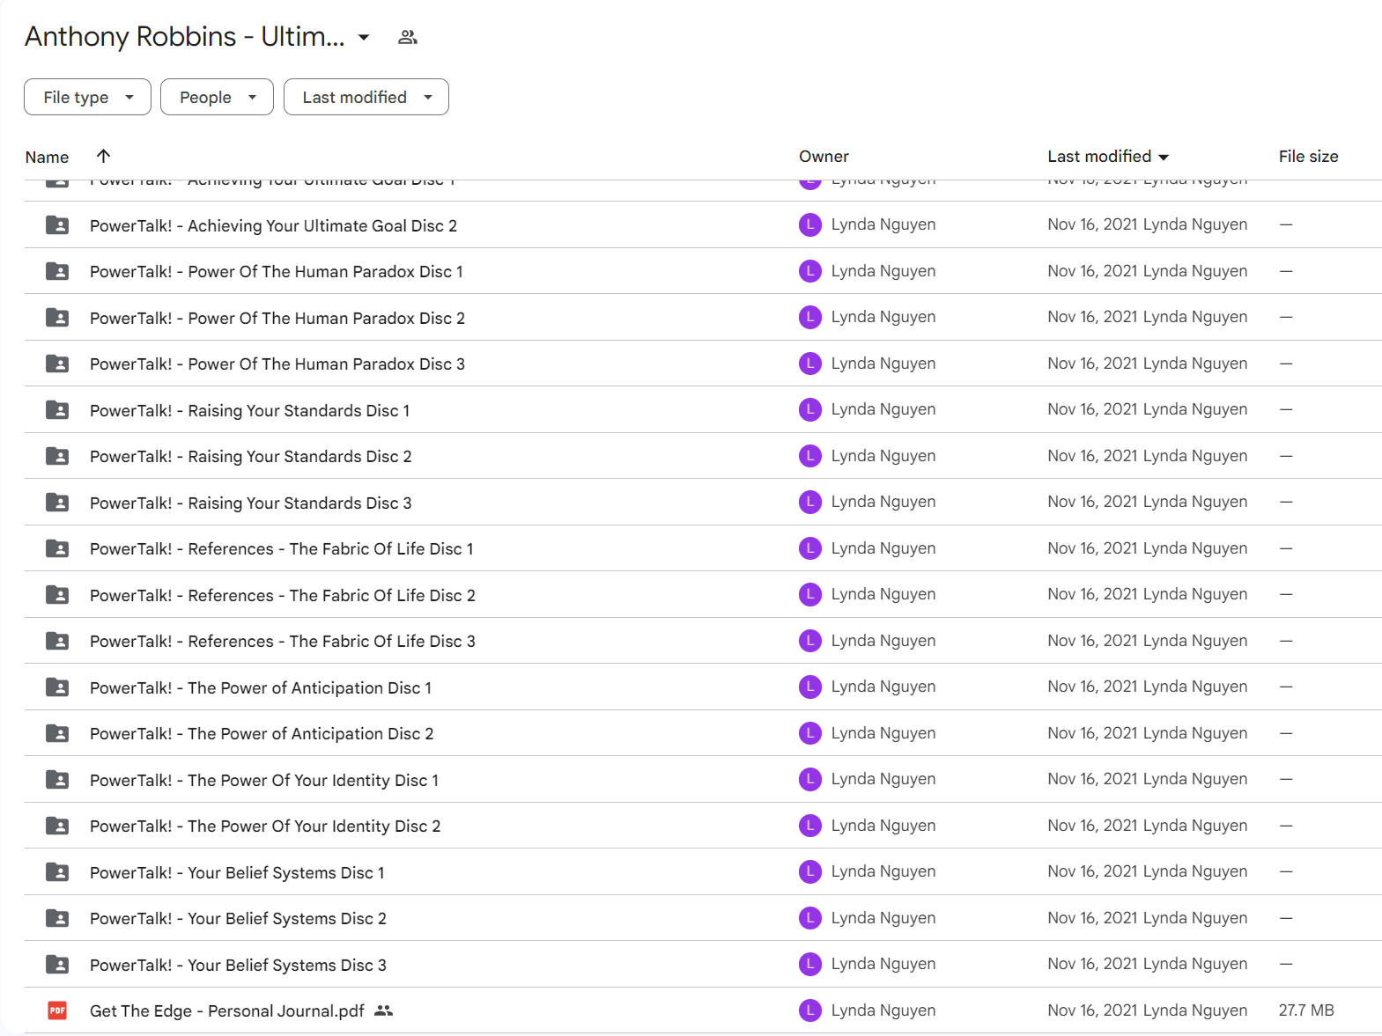Select 'Get The Edge - Personal Journal.pdf'
The height and width of the screenshot is (1036, 1382).
pos(227,1010)
